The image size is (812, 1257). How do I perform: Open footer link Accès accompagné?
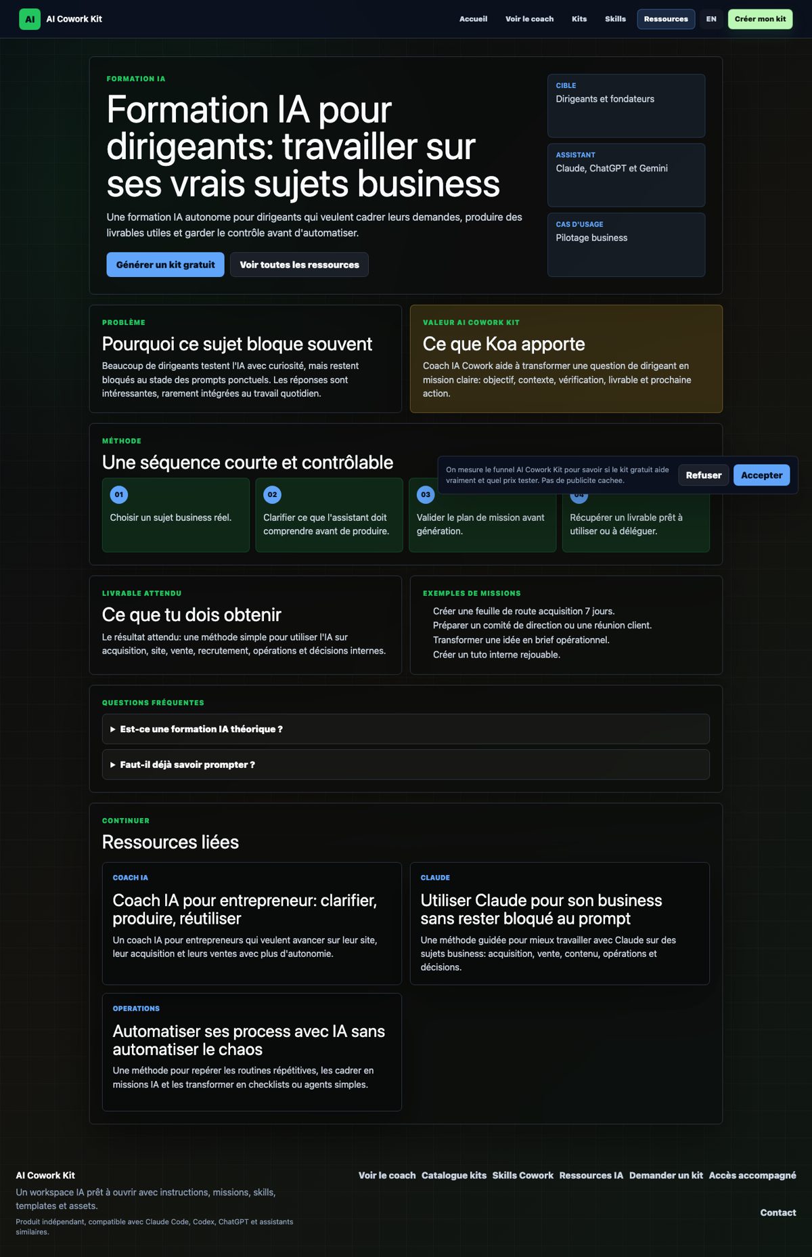pyautogui.click(x=752, y=1175)
